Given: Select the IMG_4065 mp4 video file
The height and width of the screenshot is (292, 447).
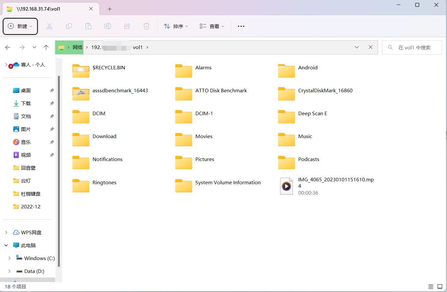Looking at the screenshot, I should 327,186.
